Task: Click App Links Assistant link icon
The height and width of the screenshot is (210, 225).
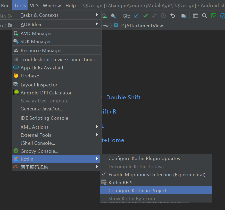Action: (x=16, y=67)
